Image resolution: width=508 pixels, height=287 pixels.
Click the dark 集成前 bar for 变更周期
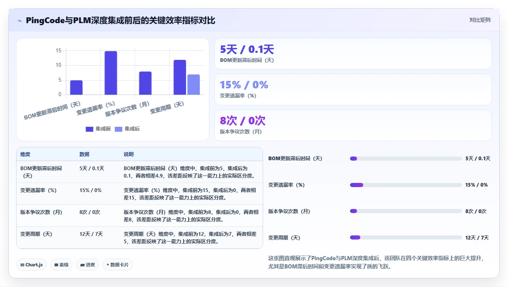click(180, 77)
